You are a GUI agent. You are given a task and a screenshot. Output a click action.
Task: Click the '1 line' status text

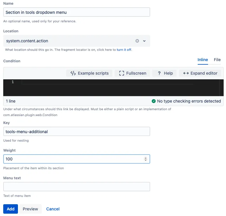(11, 101)
